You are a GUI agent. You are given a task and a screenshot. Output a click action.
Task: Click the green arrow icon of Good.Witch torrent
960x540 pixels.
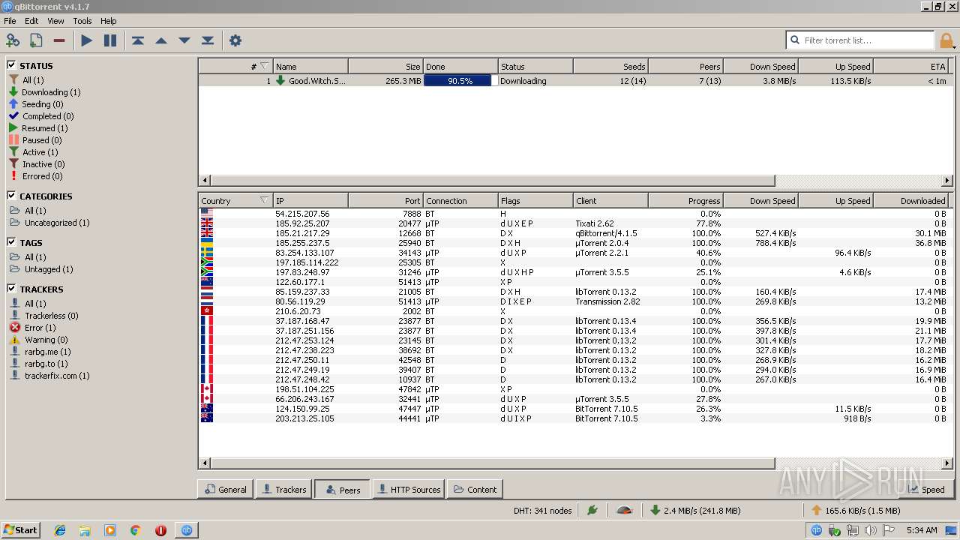pyautogui.click(x=280, y=80)
